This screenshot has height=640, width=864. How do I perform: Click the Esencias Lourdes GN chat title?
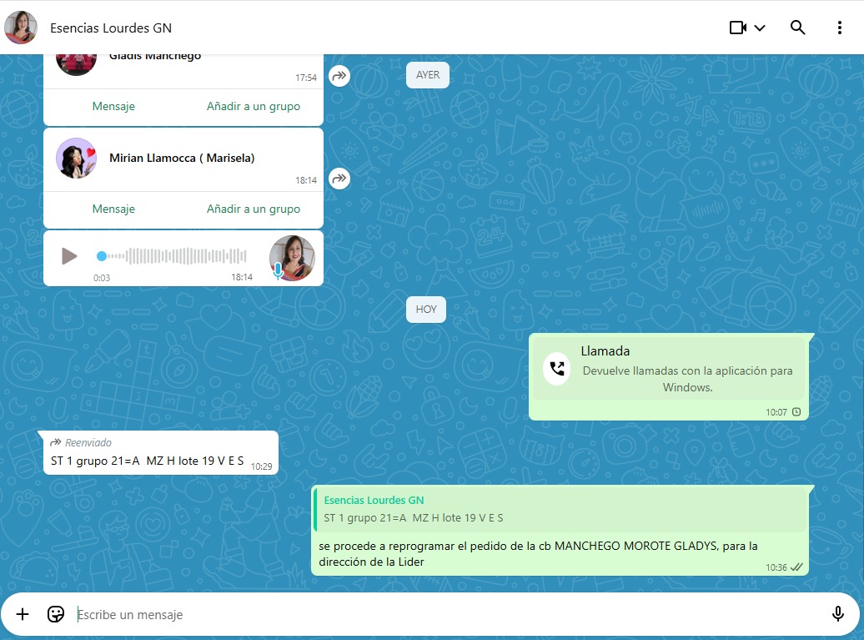click(111, 28)
